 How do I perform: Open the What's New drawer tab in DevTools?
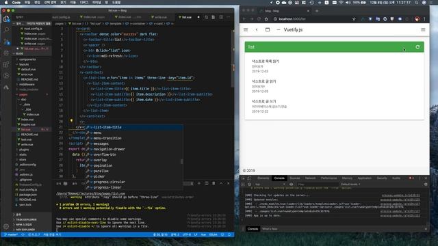pyautogui.click(x=270, y=229)
